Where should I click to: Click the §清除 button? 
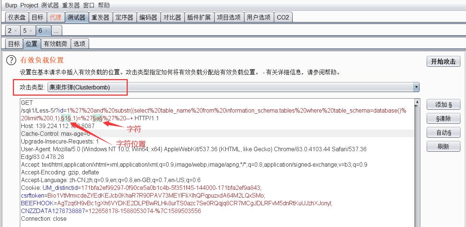[x=444, y=119]
